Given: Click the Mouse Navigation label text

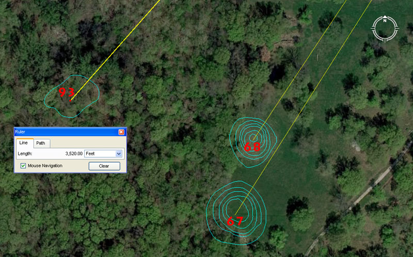Looking at the screenshot, I should point(45,166).
